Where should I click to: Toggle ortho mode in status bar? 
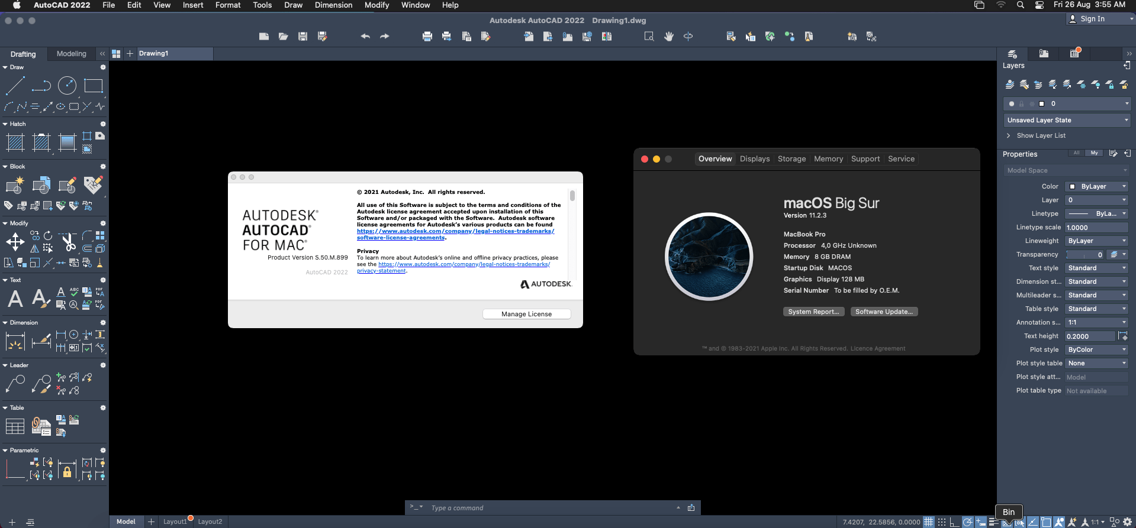click(955, 522)
